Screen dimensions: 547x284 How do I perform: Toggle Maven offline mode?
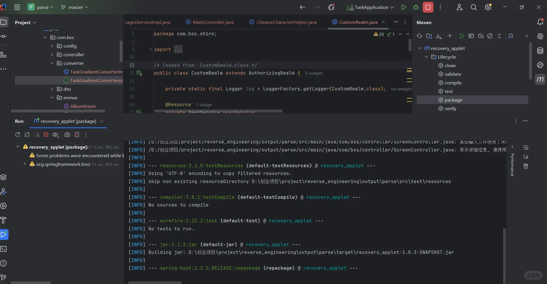click(481, 36)
